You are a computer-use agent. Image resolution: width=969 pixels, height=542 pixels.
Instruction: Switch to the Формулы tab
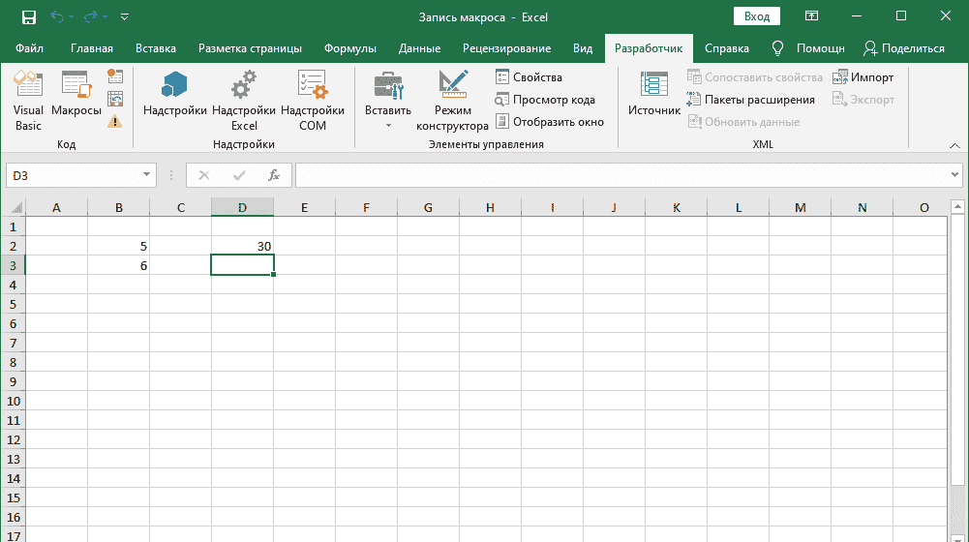pos(350,48)
